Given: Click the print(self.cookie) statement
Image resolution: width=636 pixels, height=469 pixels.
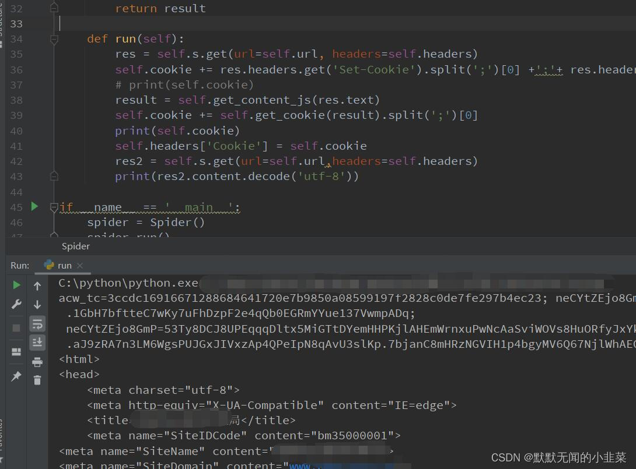Looking at the screenshot, I should pyautogui.click(x=177, y=131).
